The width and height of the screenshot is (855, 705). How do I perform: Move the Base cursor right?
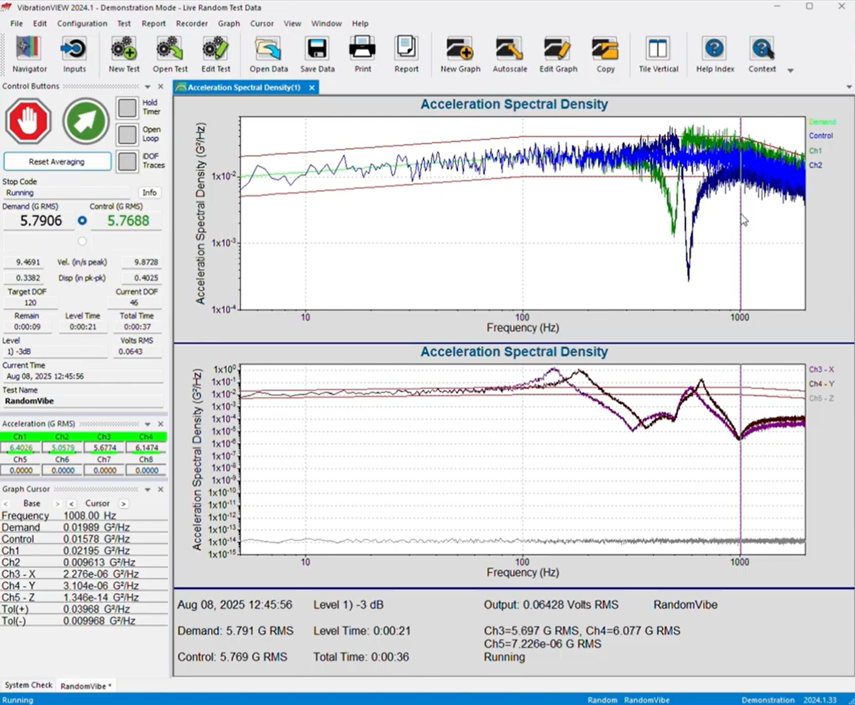tap(57, 504)
